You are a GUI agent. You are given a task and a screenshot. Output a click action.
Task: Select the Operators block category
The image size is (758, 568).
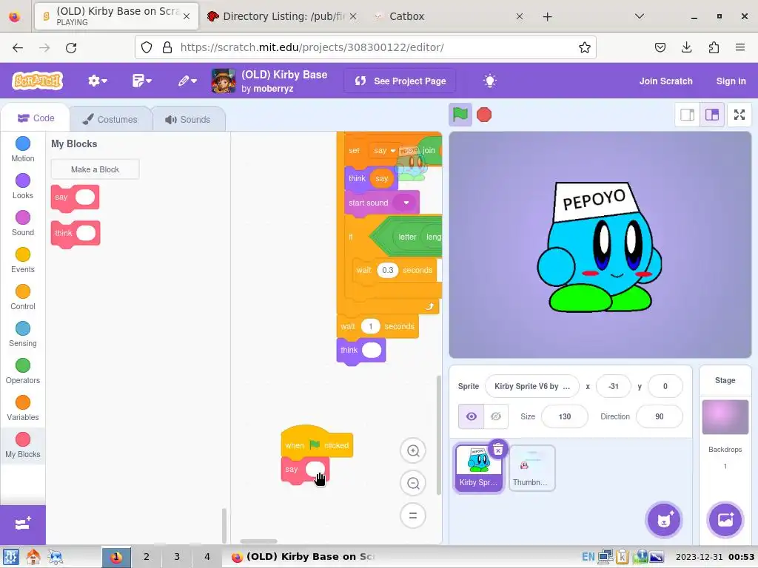click(23, 371)
